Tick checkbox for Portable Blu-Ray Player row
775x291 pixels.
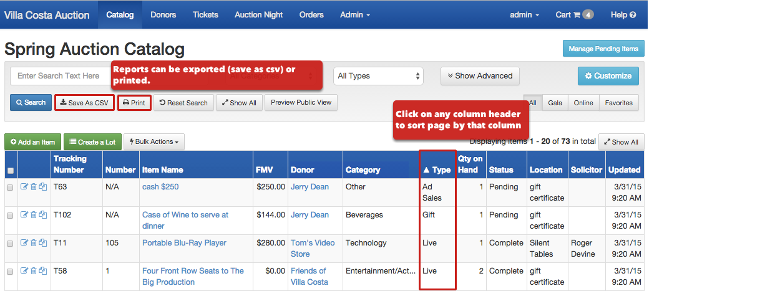(10, 244)
